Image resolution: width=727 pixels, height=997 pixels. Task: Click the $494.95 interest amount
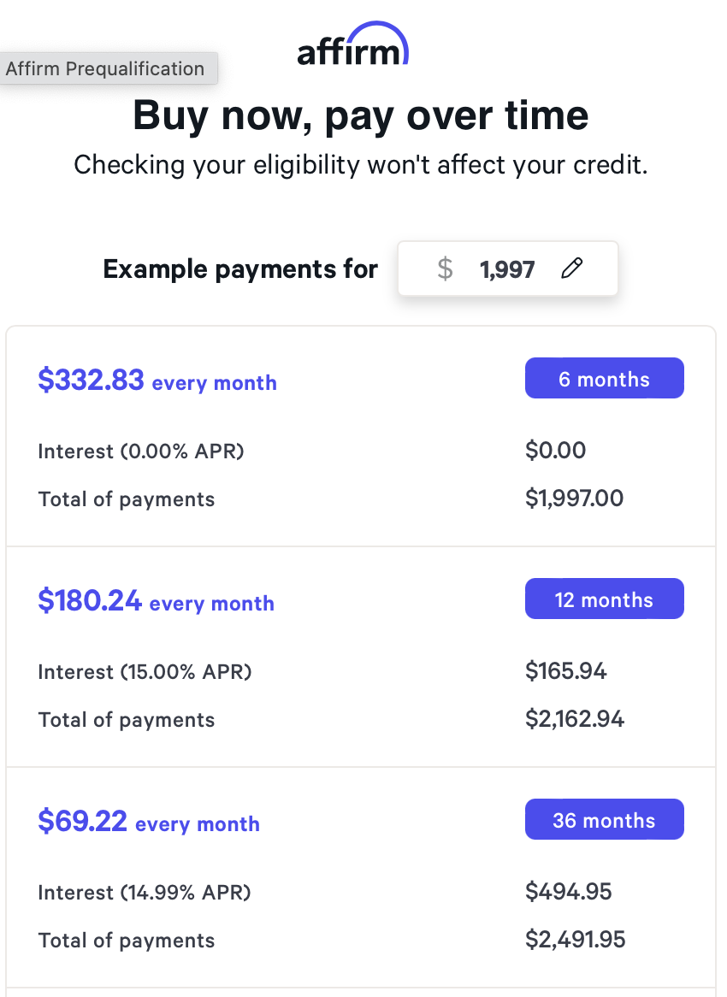pyautogui.click(x=569, y=892)
